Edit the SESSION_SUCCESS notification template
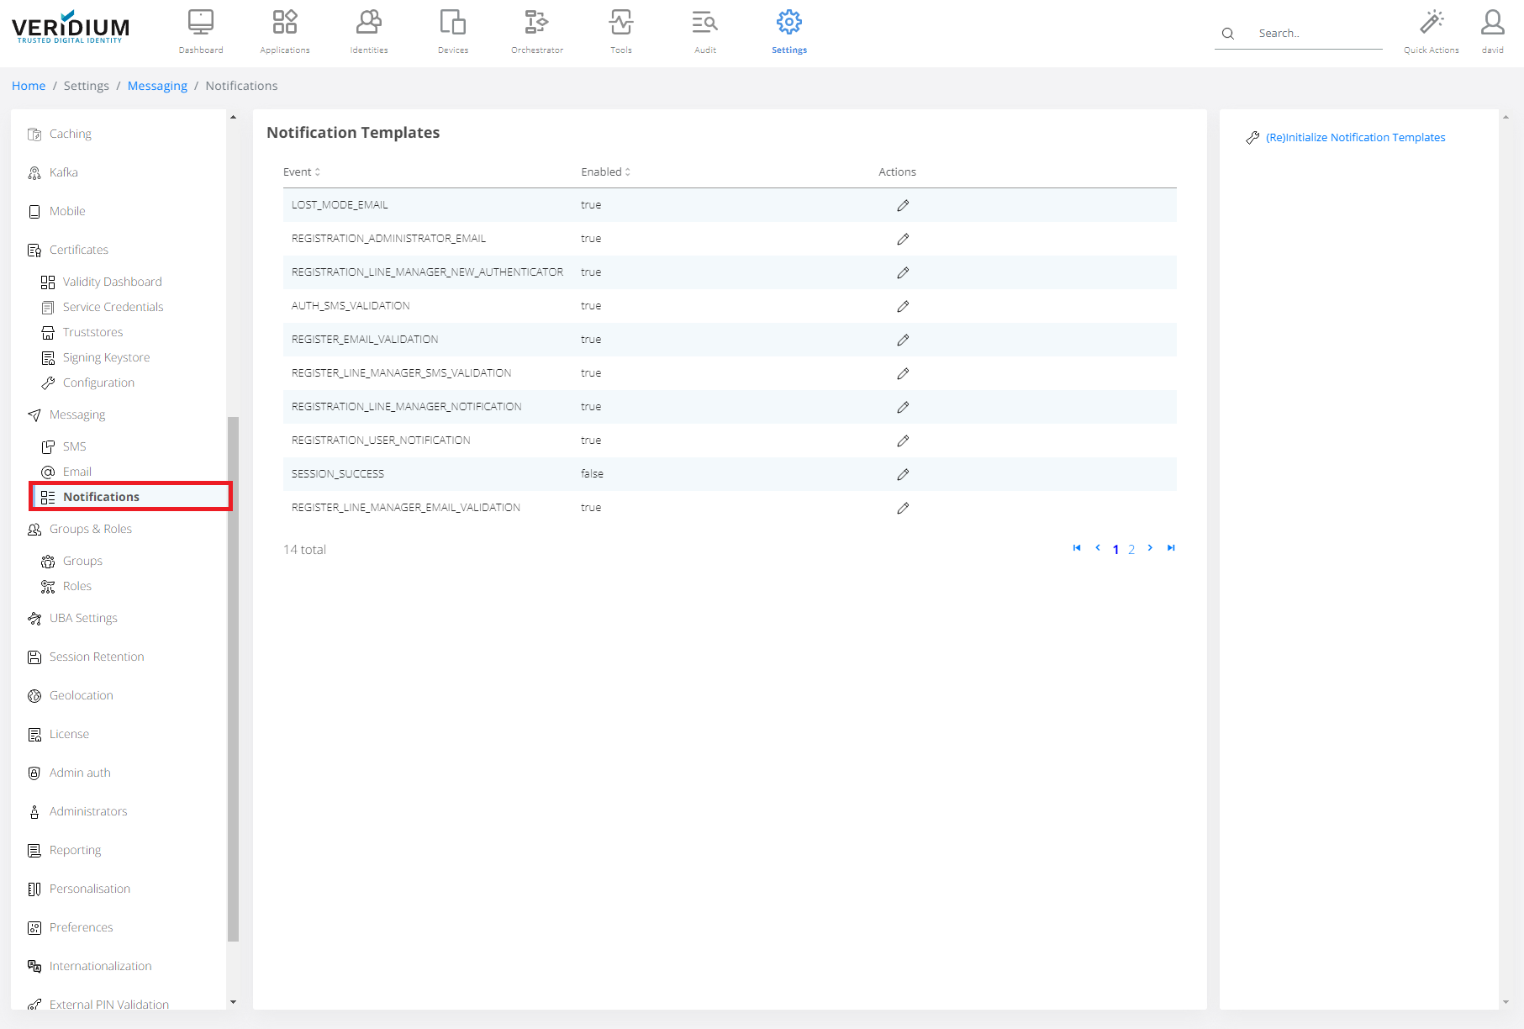The width and height of the screenshot is (1524, 1029). point(903,474)
